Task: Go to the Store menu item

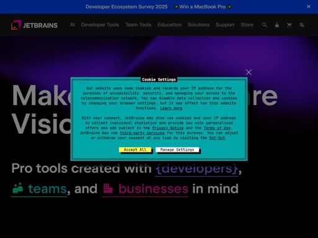Action: pyautogui.click(x=247, y=25)
